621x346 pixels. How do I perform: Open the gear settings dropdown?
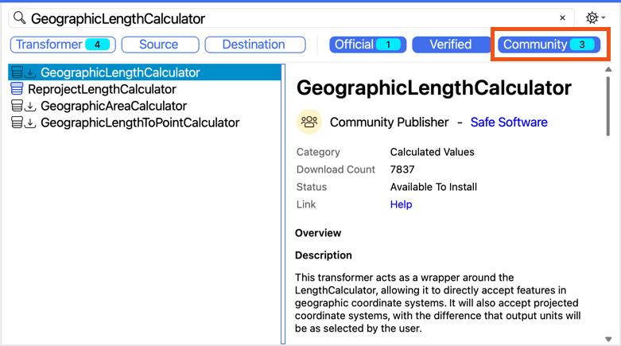point(596,17)
